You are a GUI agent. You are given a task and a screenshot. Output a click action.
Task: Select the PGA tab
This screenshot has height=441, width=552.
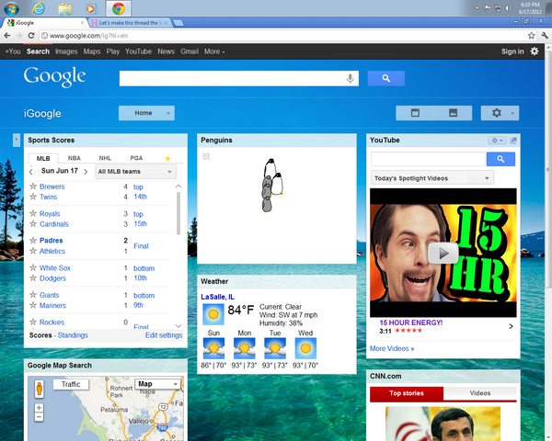pos(136,158)
